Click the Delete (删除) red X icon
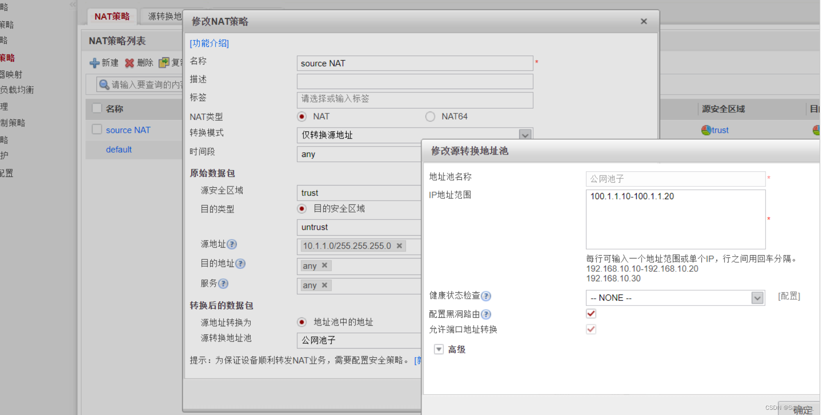Screen dimensions: 821x415 129,63
